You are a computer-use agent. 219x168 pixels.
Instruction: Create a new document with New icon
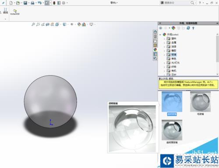pyautogui.click(x=11, y=3)
